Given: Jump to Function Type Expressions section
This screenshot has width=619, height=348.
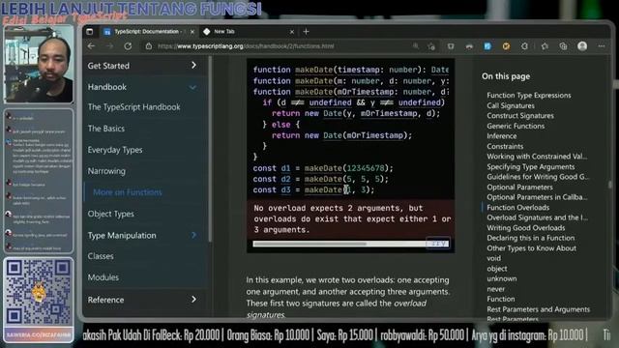Looking at the screenshot, I should pos(529,96).
